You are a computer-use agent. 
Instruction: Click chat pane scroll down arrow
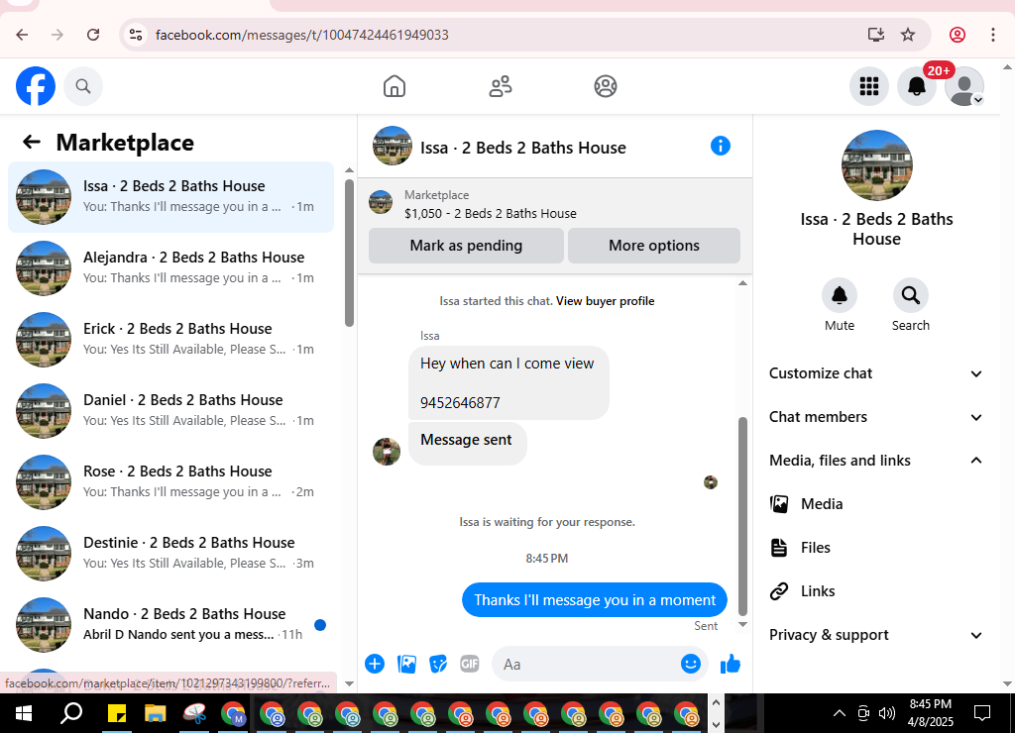[x=743, y=624]
